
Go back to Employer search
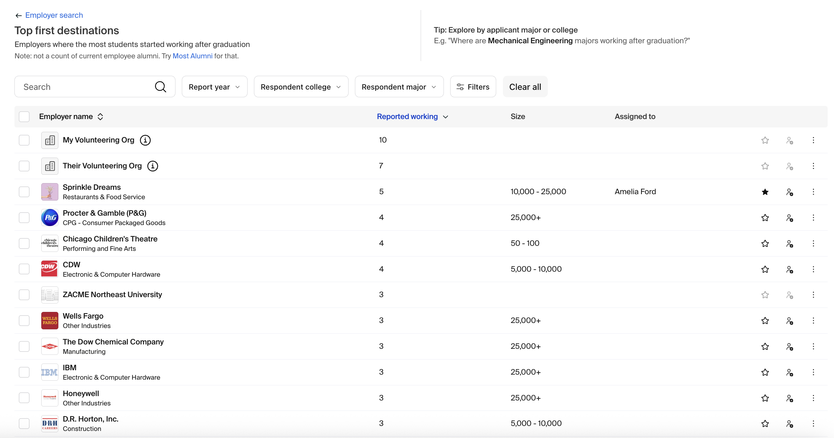pos(54,15)
